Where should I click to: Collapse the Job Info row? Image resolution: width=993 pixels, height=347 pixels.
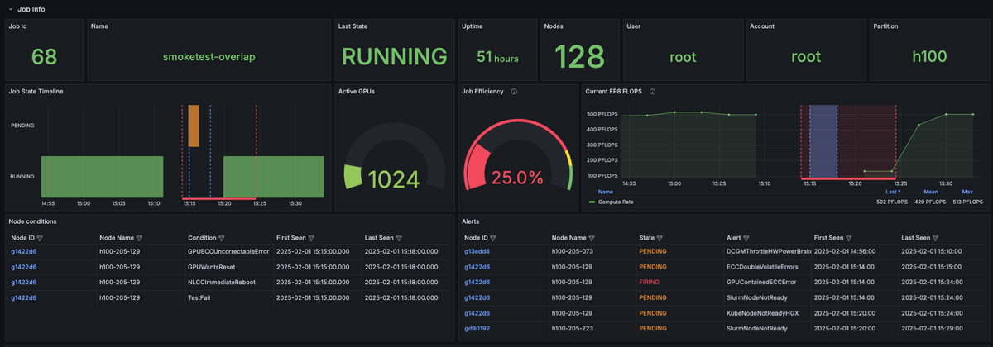[x=11, y=9]
